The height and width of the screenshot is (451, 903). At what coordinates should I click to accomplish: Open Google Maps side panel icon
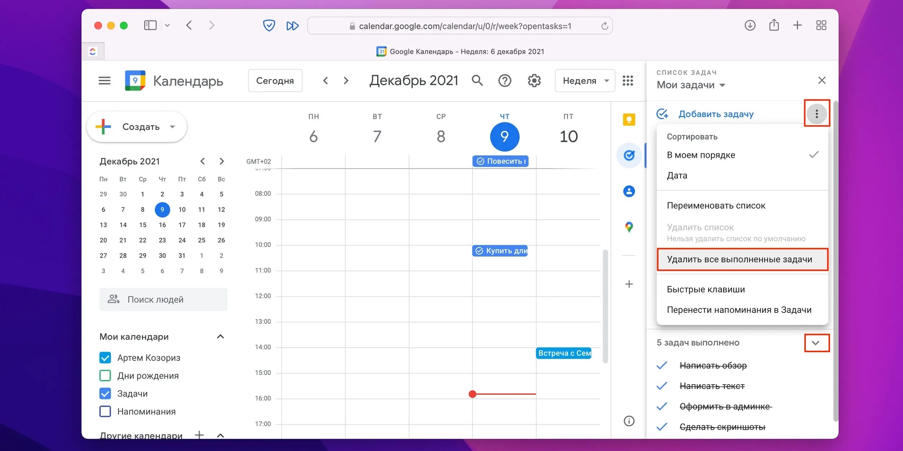click(629, 227)
